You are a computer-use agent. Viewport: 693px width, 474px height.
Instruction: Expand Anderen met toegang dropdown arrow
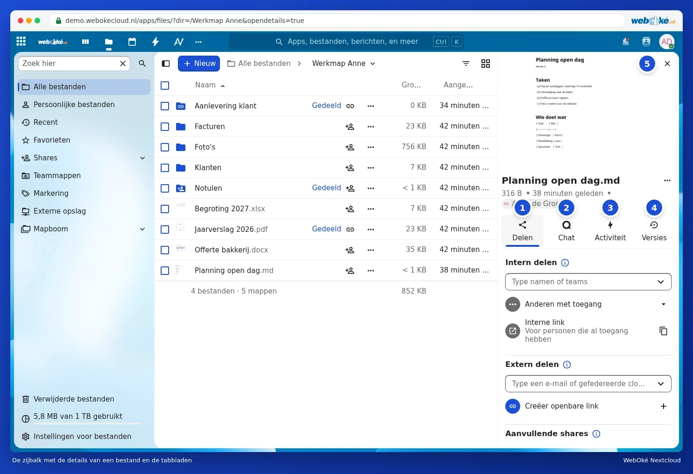[x=664, y=304]
